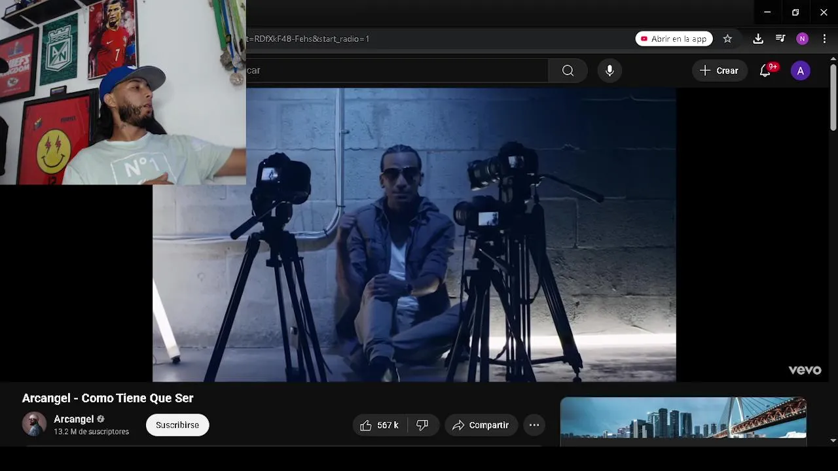Open media controls icon in toolbar
Image resolution: width=838 pixels, height=471 pixels.
point(780,39)
